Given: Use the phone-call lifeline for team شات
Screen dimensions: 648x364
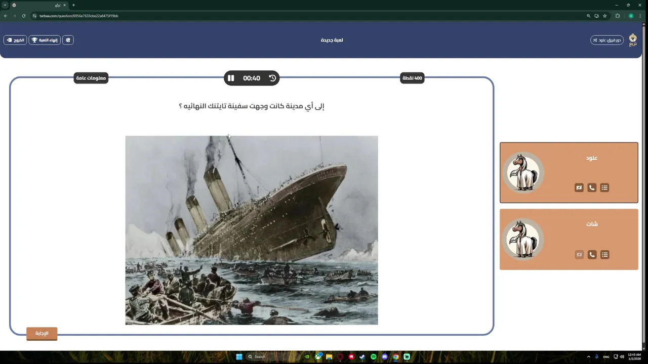Looking at the screenshot, I should click(592, 254).
